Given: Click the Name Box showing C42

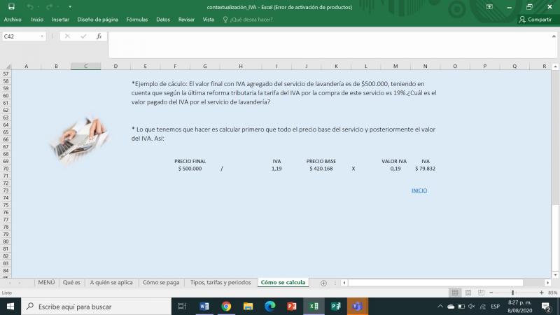Looking at the screenshot, I should pyautogui.click(x=21, y=36).
